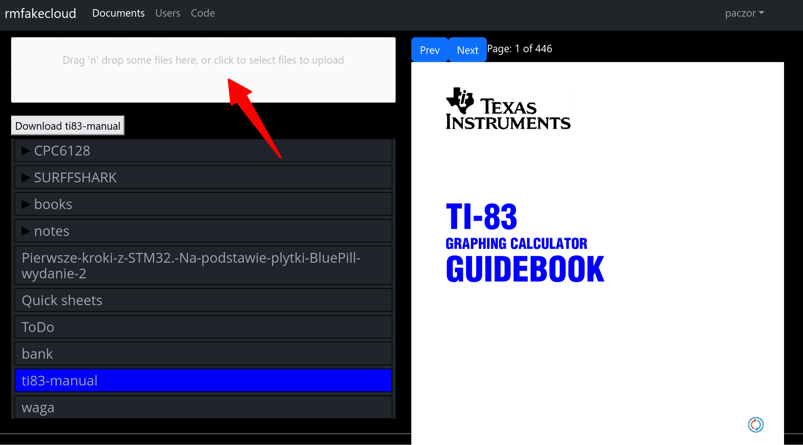Select the ToDo document

click(x=203, y=327)
